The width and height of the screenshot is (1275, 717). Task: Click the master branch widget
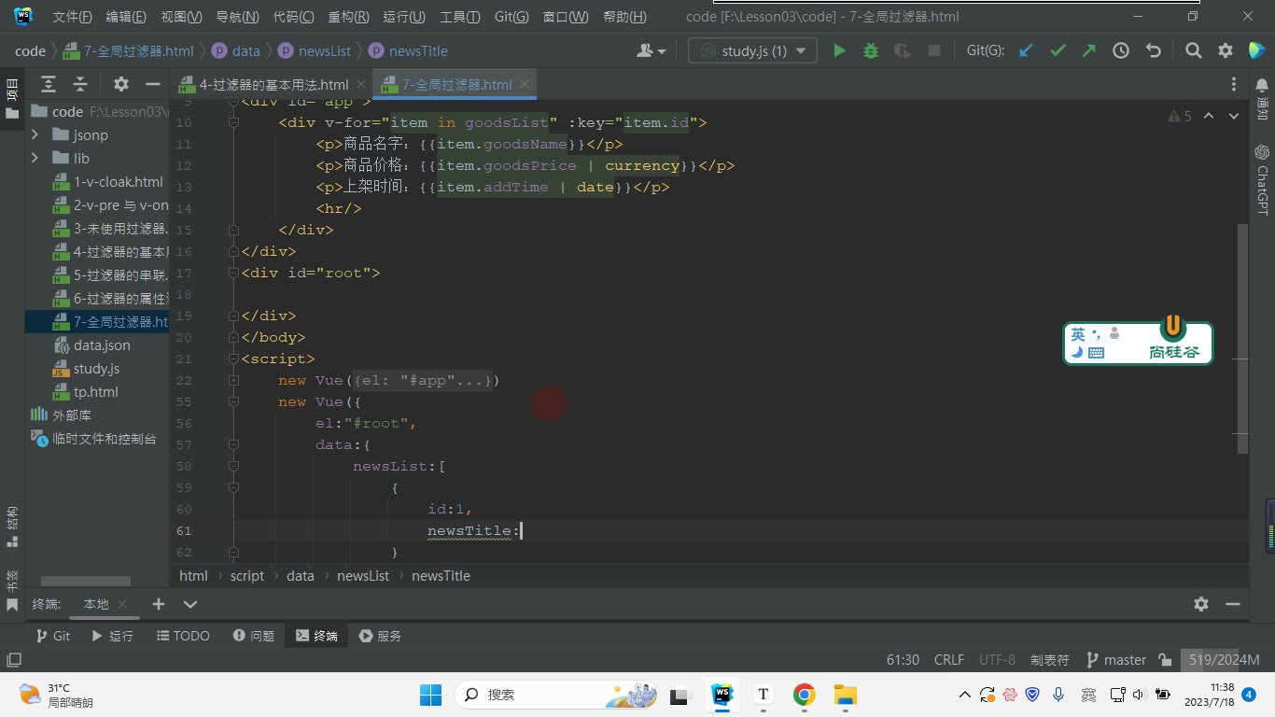[x=1116, y=660]
